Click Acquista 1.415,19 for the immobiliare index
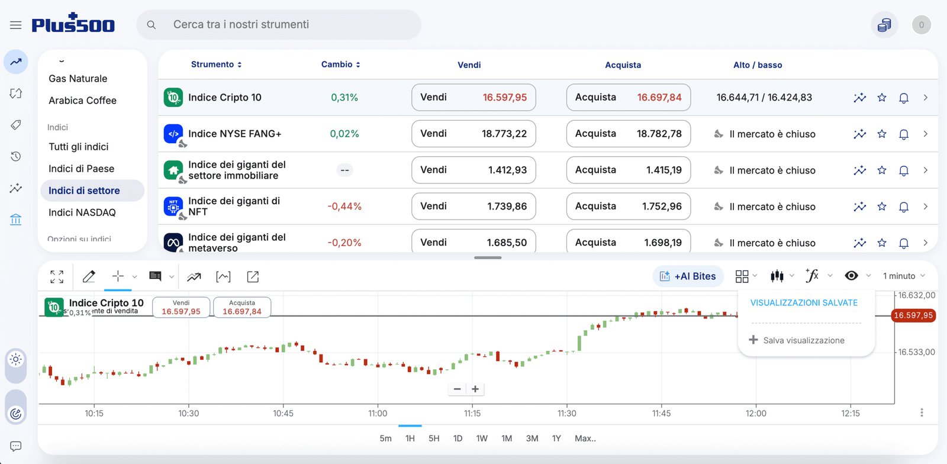This screenshot has height=464, width=947. click(629, 170)
